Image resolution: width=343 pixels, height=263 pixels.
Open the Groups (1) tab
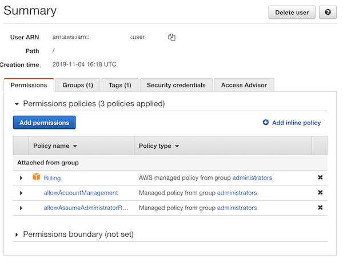[78, 85]
